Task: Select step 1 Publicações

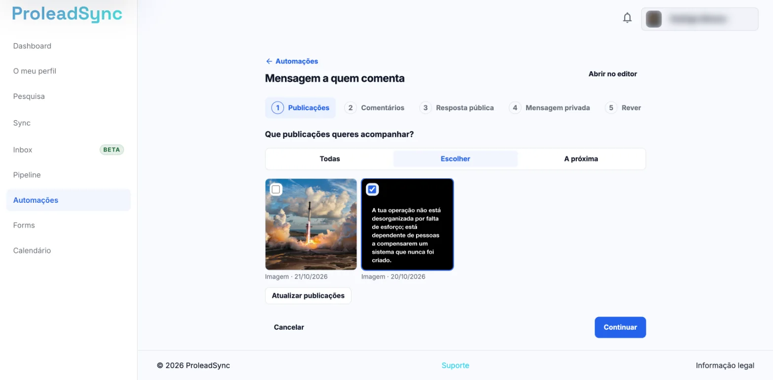Action: pos(300,108)
